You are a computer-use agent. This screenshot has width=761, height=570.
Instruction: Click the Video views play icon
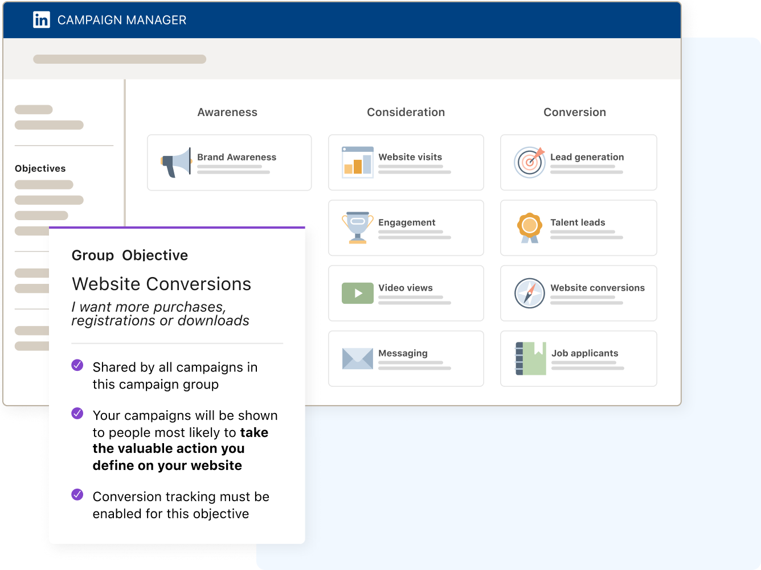(357, 294)
